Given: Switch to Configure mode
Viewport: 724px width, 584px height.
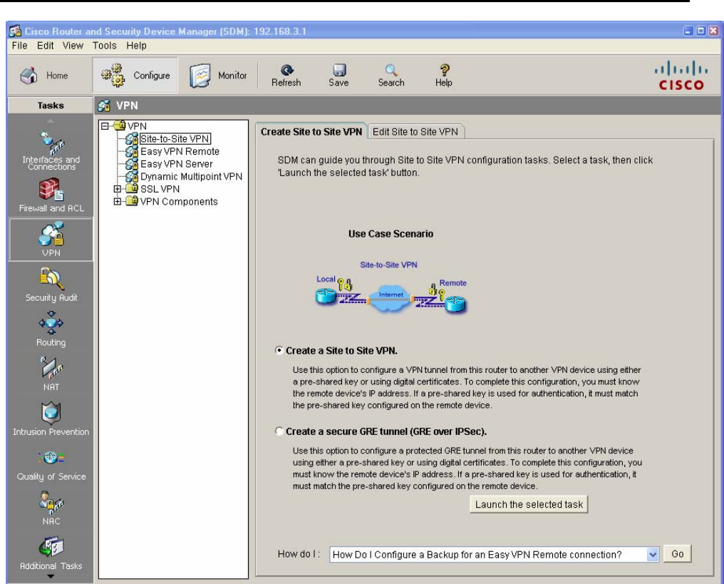Looking at the screenshot, I should [x=135, y=76].
